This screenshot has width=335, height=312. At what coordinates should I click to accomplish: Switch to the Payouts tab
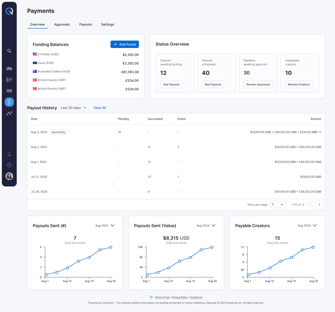[85, 24]
